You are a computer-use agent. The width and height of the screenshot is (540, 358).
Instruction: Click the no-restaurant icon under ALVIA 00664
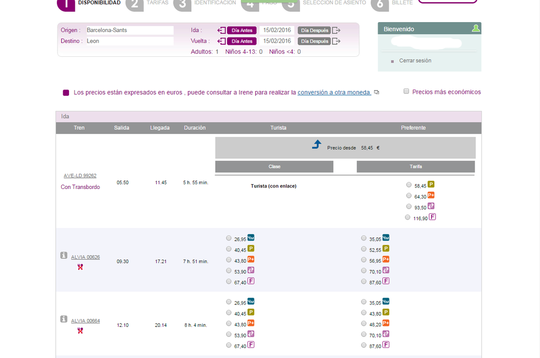point(80,331)
